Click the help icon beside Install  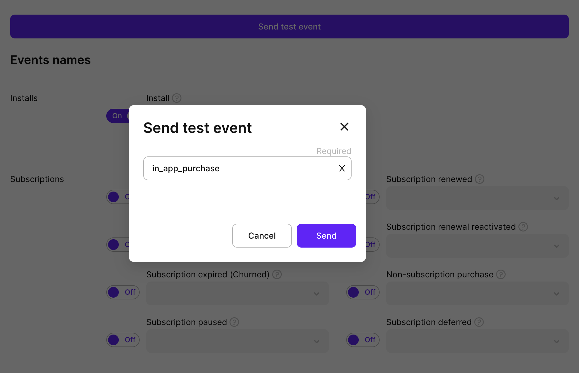pos(177,98)
